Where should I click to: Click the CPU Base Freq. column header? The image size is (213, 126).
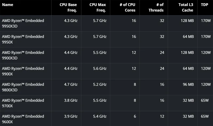(68, 7)
